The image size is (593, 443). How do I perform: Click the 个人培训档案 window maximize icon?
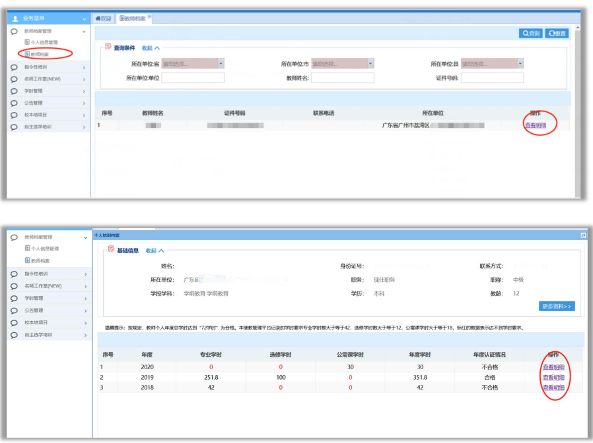(583, 235)
